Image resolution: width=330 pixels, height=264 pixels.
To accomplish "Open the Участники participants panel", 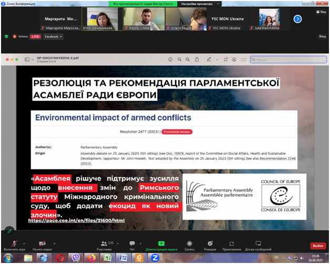I will point(104,245).
